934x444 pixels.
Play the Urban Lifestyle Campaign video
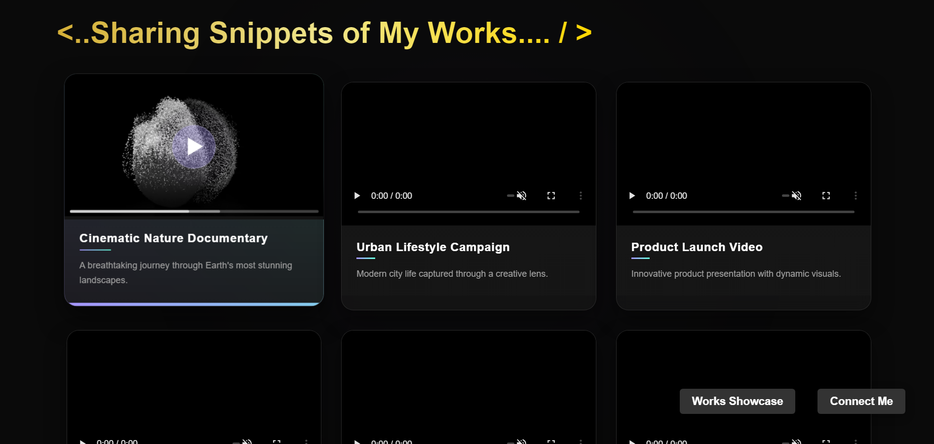pyautogui.click(x=357, y=196)
